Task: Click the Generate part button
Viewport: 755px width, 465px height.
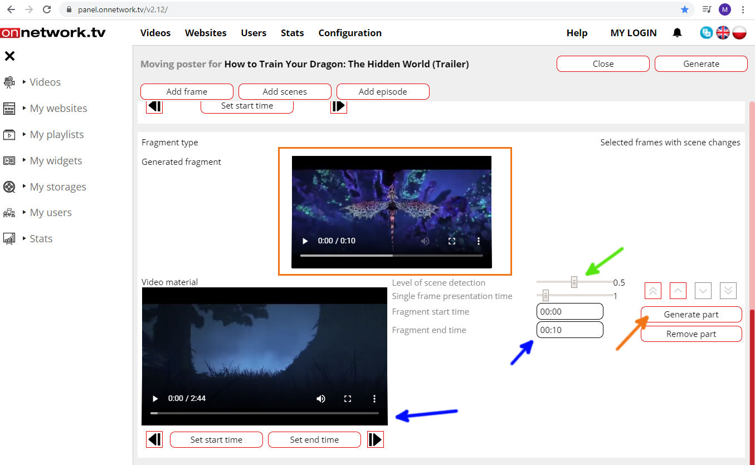Action: coord(691,315)
